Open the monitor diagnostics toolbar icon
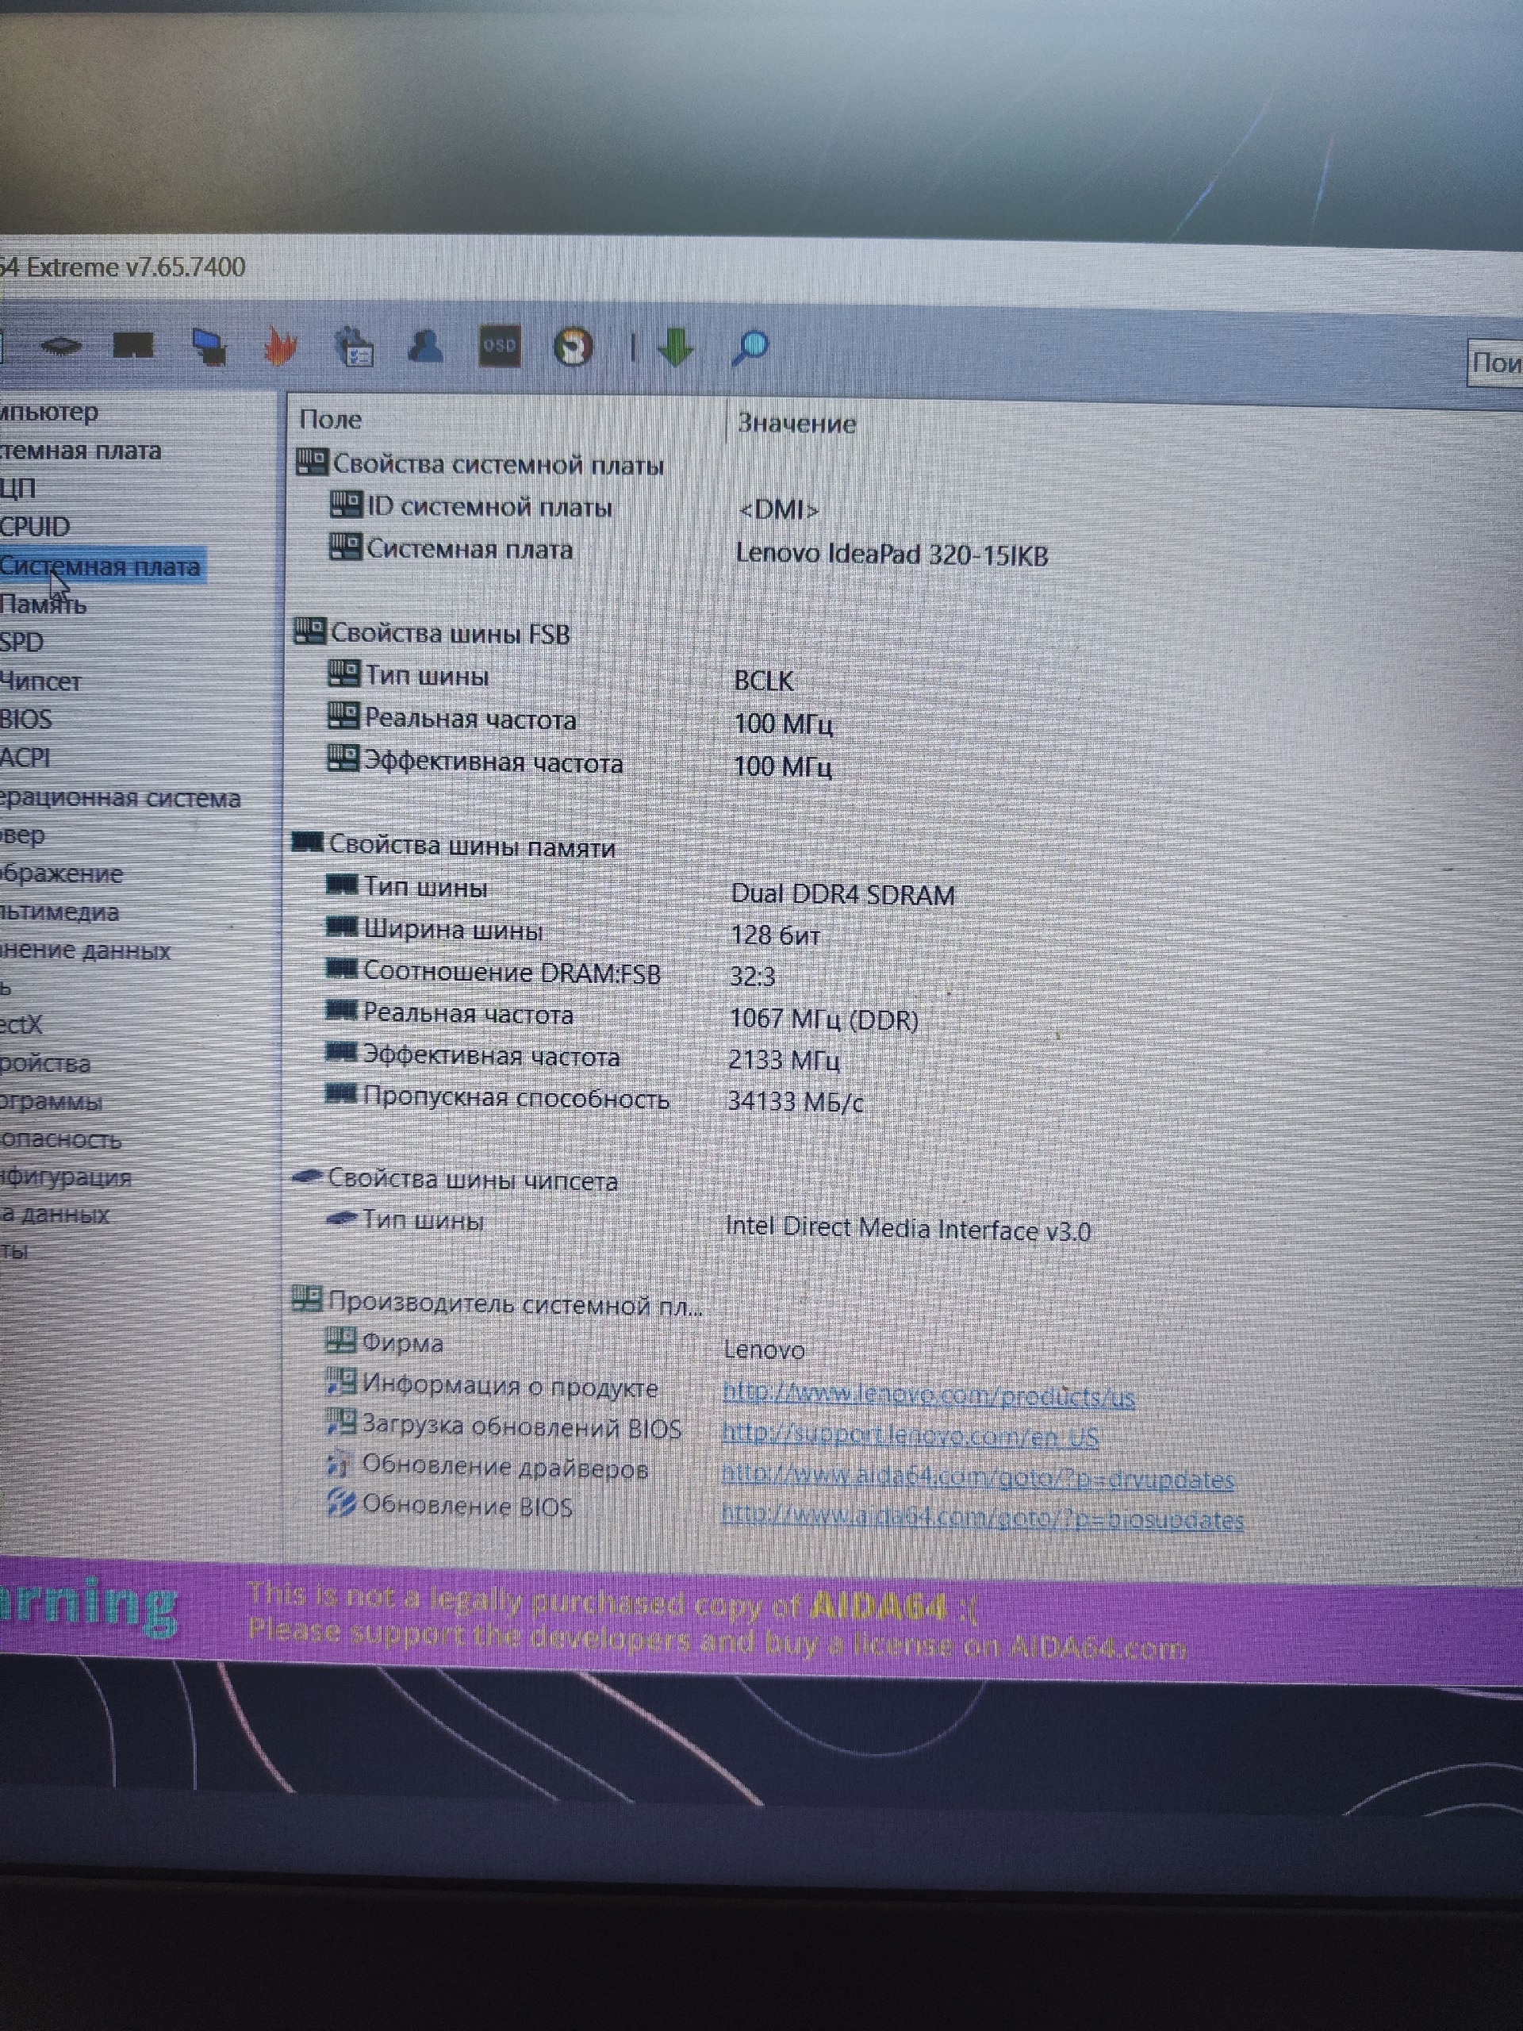This screenshot has height=2031, width=1523. (x=209, y=348)
